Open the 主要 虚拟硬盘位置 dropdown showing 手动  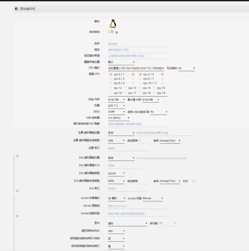click(121, 133)
